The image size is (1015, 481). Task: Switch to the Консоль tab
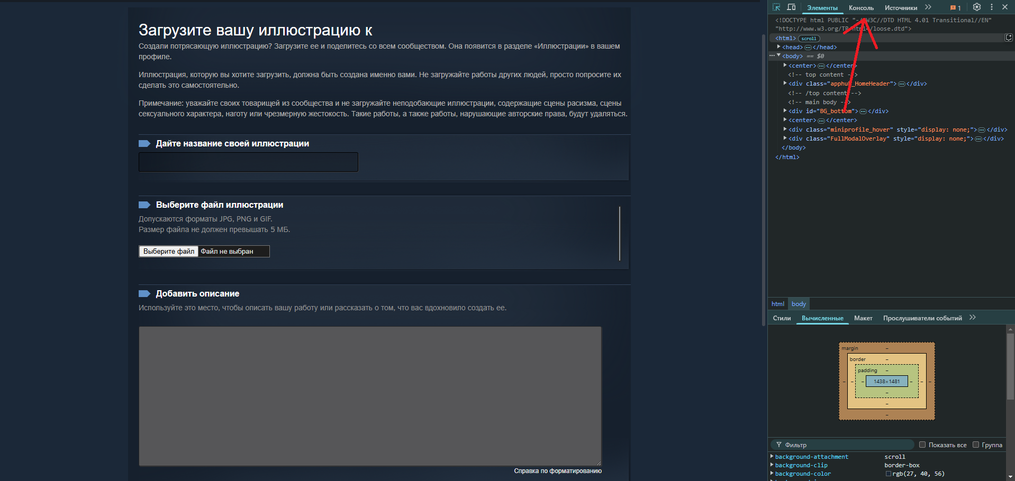click(861, 8)
